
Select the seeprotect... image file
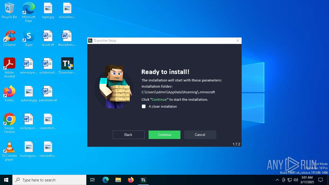[x=48, y=122]
